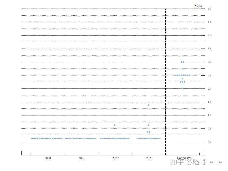Screen dimensions: 228x171
Task: Select the 3.0 y-axis value
Action: [x=209, y=62]
